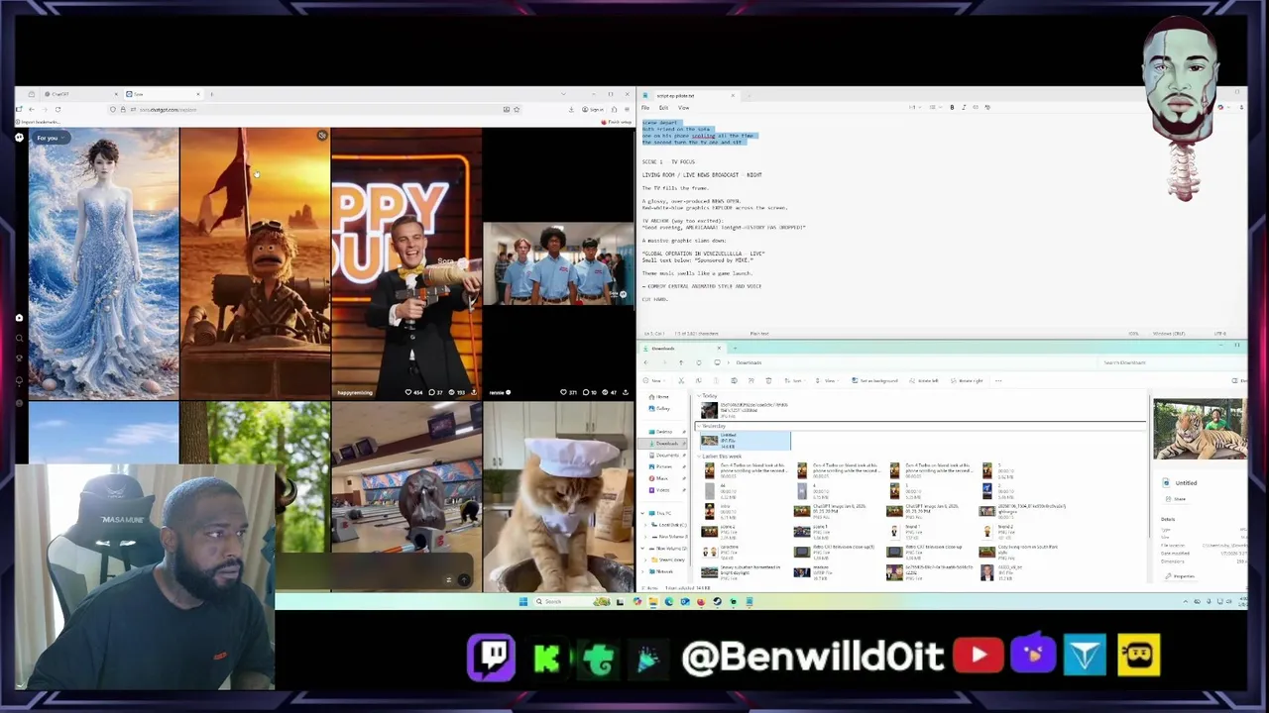Select the Downloads tab in File Explorer
Viewport: 1269px width, 713px height.
coord(680,349)
